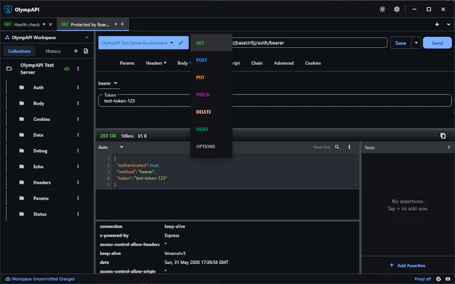Expand the Echo folder
455x284 pixels.
pyautogui.click(x=38, y=167)
